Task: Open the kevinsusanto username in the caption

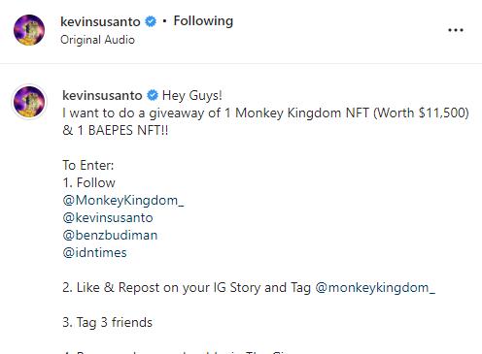Action: pyautogui.click(x=102, y=95)
